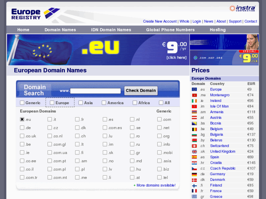Click the .COM .NET .ORG special banner
The width and height of the screenshot is (266, 199).
224,58
